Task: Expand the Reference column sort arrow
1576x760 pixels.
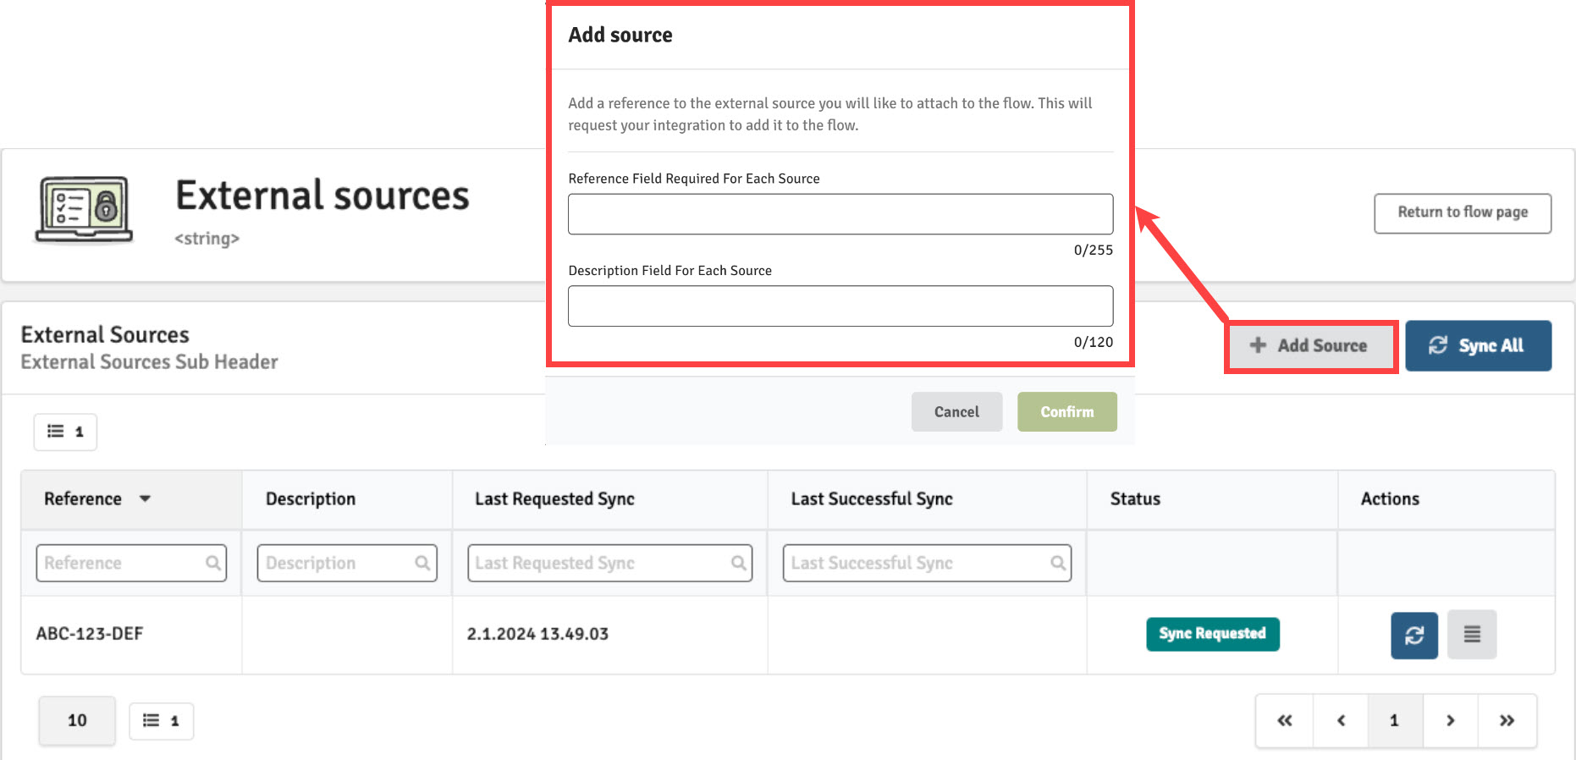Action: click(145, 498)
